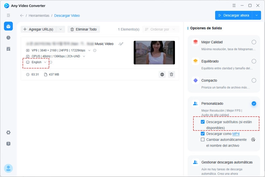Open Settings gear in sidebar
265x177 pixels.
[8, 132]
